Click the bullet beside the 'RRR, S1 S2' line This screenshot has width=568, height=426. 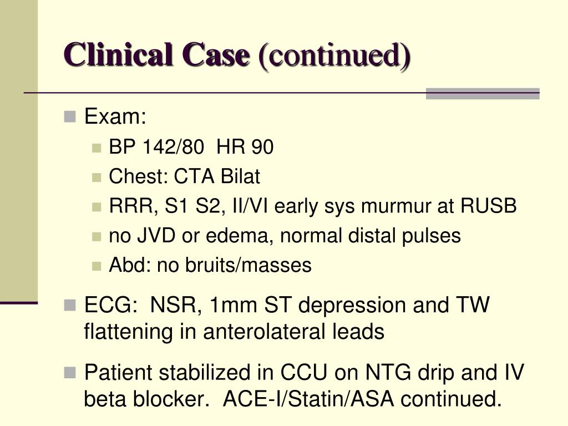pyautogui.click(x=97, y=207)
